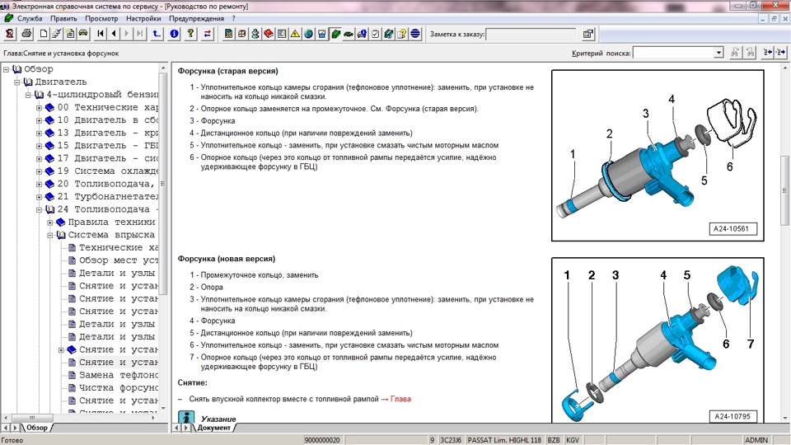Open the Критерий поиска dropdown arrow

click(718, 53)
